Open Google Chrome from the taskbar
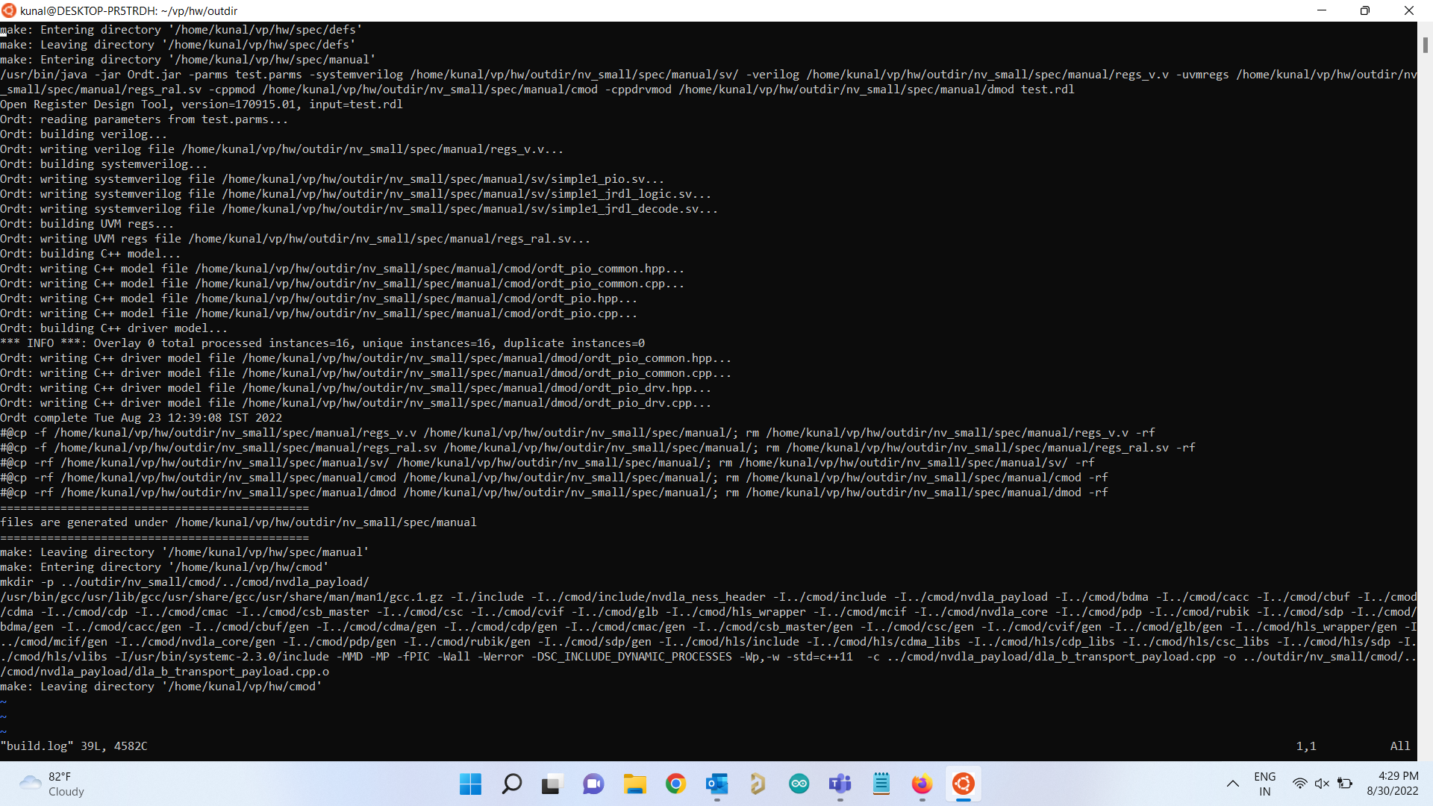 click(675, 784)
